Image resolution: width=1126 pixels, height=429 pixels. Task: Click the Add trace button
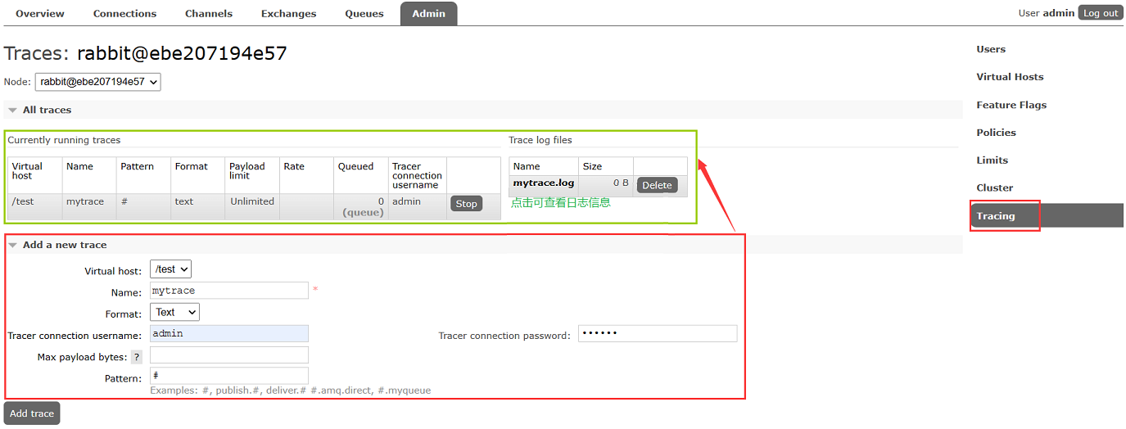(x=32, y=413)
